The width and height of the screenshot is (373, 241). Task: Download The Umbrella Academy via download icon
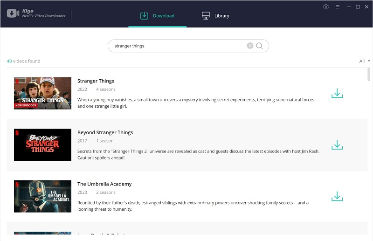point(337,196)
